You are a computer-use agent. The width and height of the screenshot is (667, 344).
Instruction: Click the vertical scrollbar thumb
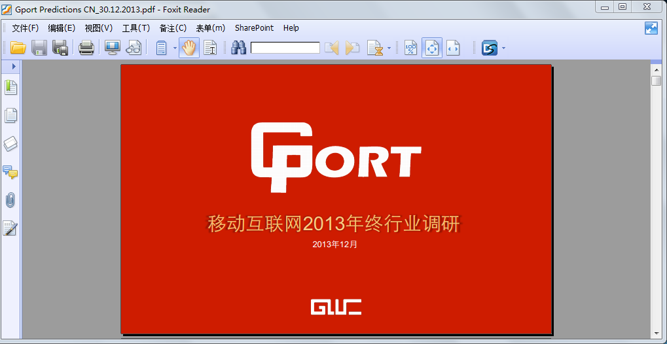(x=656, y=80)
